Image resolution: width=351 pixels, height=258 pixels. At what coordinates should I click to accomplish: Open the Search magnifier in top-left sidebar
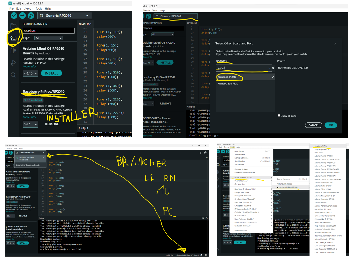(x=13, y=75)
